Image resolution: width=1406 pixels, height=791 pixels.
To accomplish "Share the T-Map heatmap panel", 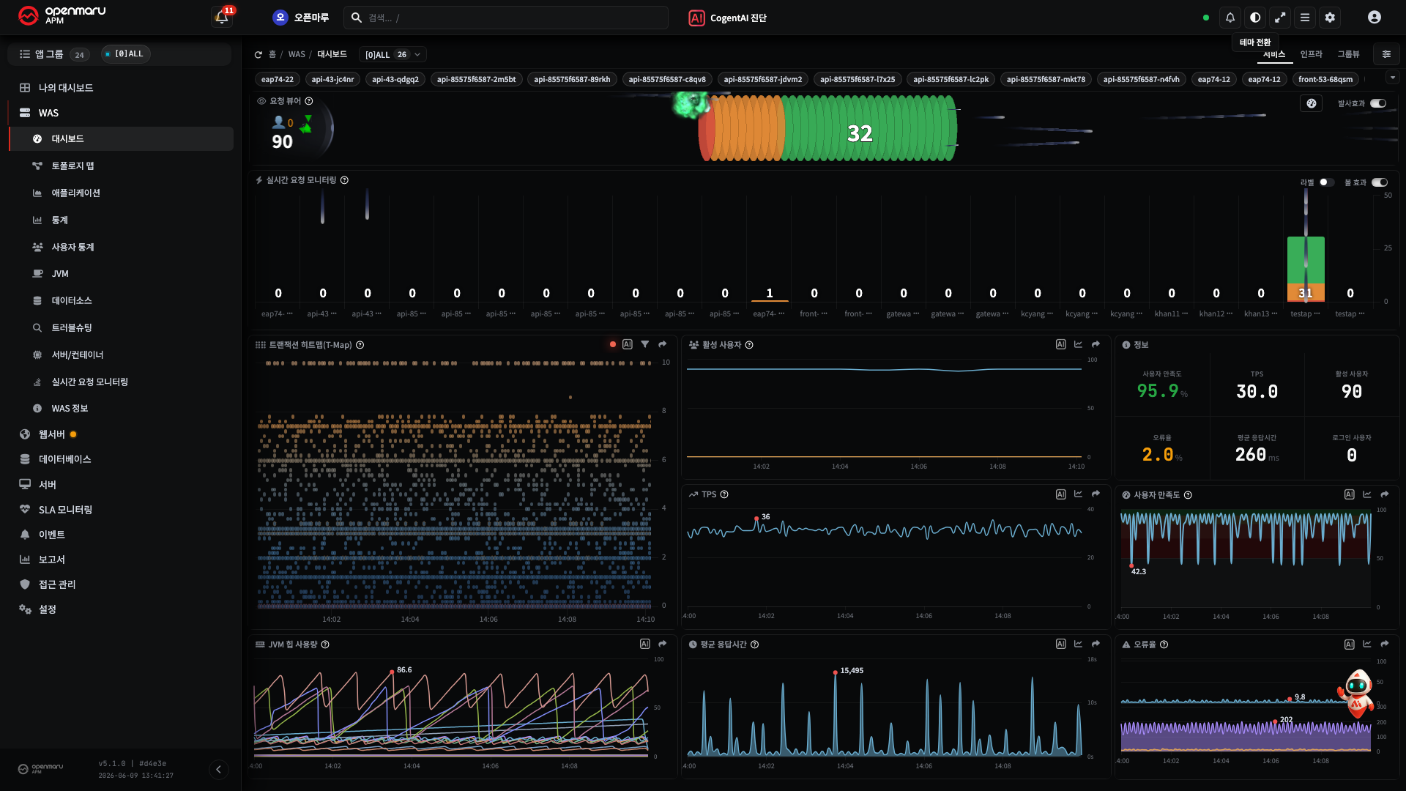I will 663,344.
